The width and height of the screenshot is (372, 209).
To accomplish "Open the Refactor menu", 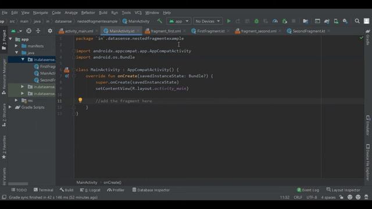I will click(x=88, y=13).
